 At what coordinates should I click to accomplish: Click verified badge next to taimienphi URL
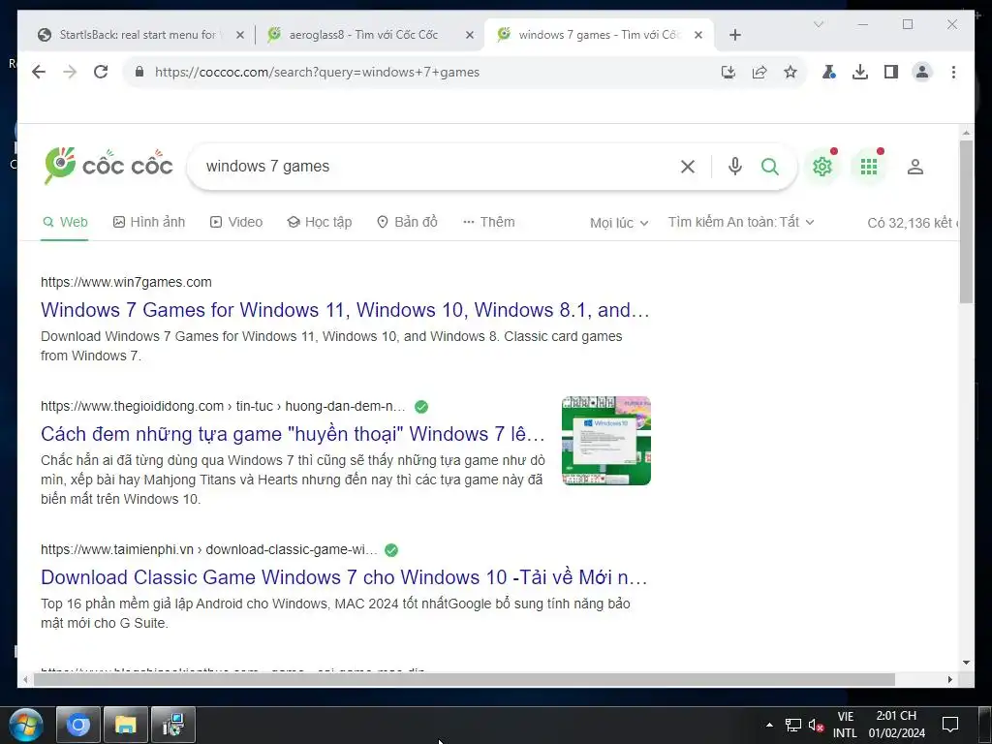391,550
